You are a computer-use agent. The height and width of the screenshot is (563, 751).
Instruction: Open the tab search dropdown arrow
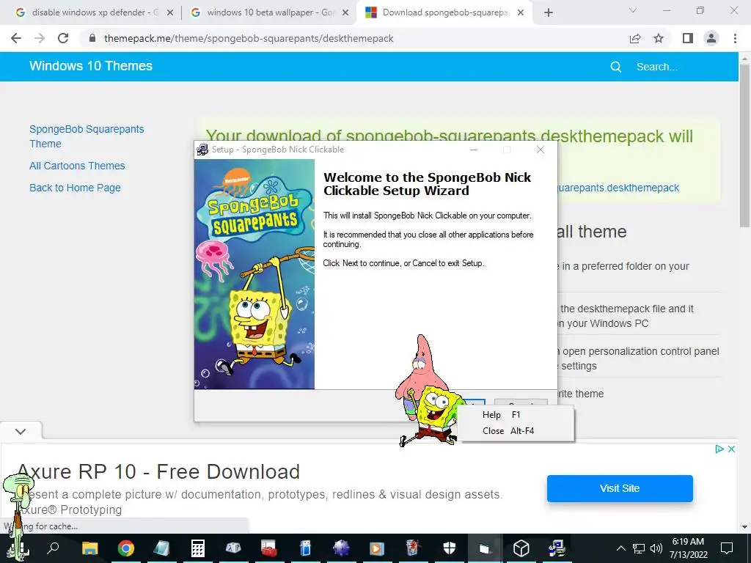(x=633, y=10)
